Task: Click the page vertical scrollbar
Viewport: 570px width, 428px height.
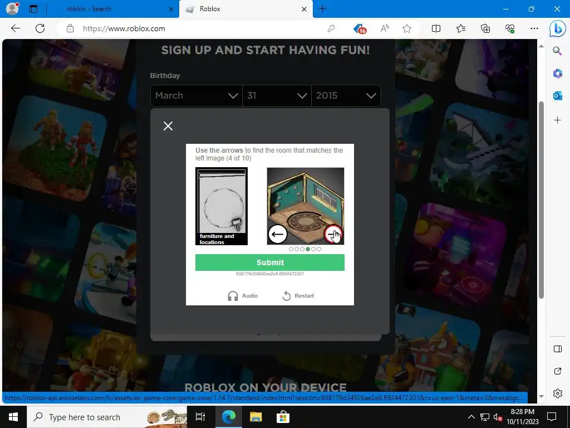Action: pos(541,200)
